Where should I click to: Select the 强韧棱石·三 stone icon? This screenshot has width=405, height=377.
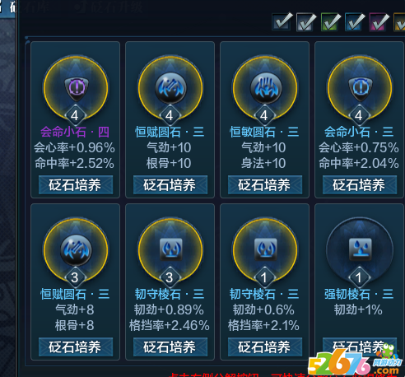pos(360,250)
